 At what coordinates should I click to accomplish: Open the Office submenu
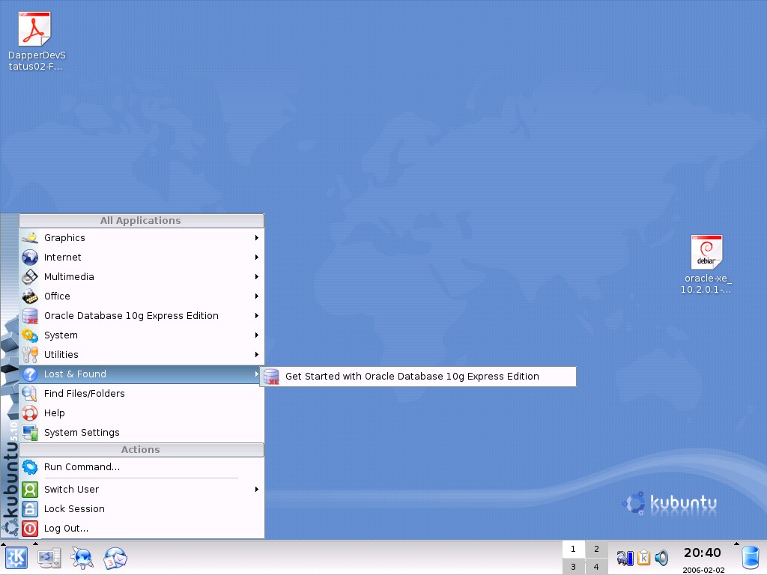pyautogui.click(x=142, y=296)
